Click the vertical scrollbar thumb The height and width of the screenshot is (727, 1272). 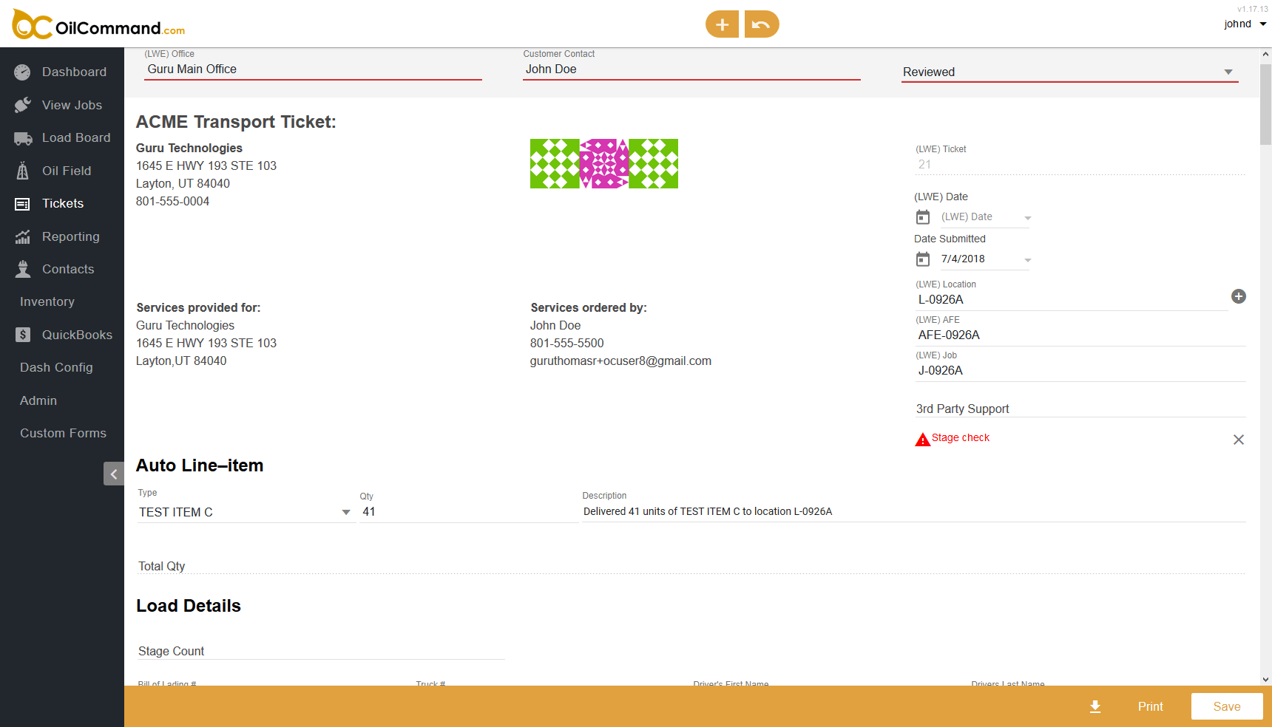[1266, 104]
